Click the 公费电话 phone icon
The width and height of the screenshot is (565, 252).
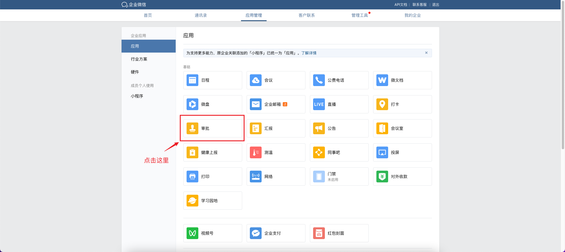tap(319, 80)
